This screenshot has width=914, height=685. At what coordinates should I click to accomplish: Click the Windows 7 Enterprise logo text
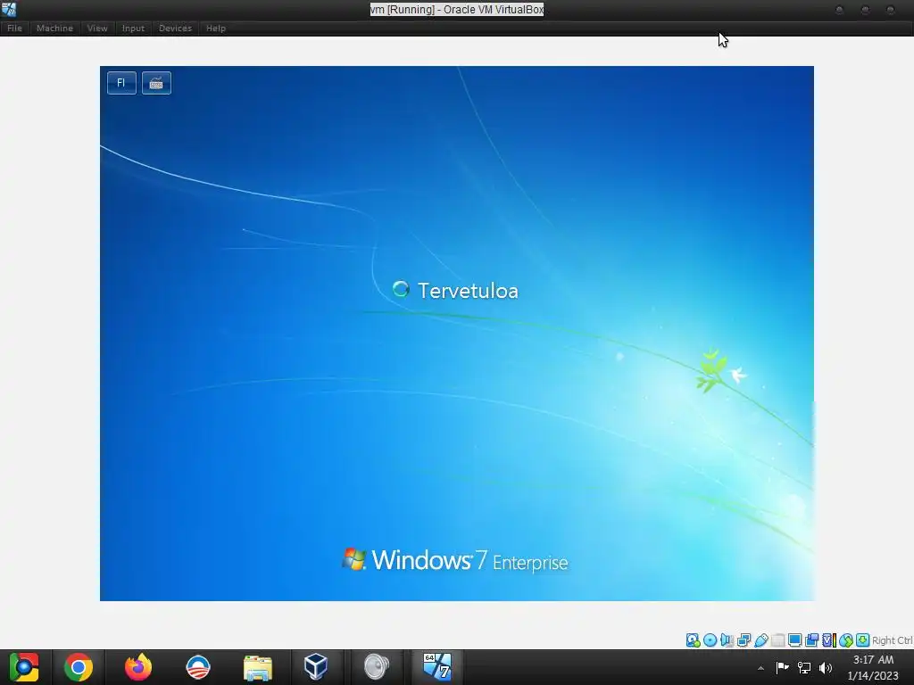coord(454,560)
